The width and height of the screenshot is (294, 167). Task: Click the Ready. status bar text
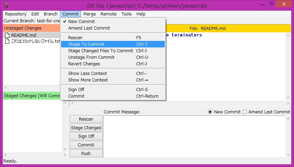pos(10,161)
